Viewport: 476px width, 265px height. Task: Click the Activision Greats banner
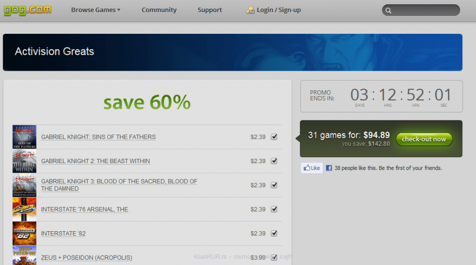(x=233, y=52)
